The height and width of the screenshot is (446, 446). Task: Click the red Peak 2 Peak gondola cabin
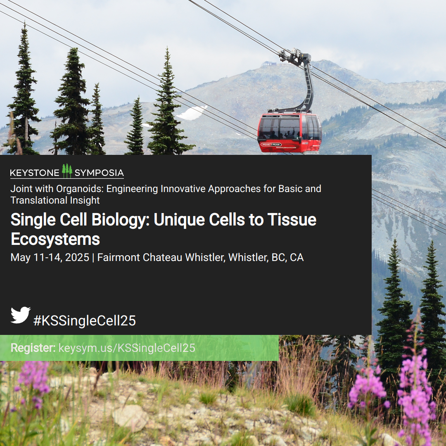(289, 133)
